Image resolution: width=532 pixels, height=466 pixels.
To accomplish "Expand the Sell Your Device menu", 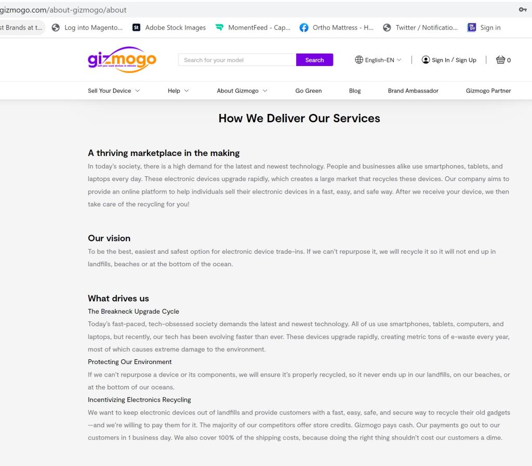I will [x=114, y=90].
